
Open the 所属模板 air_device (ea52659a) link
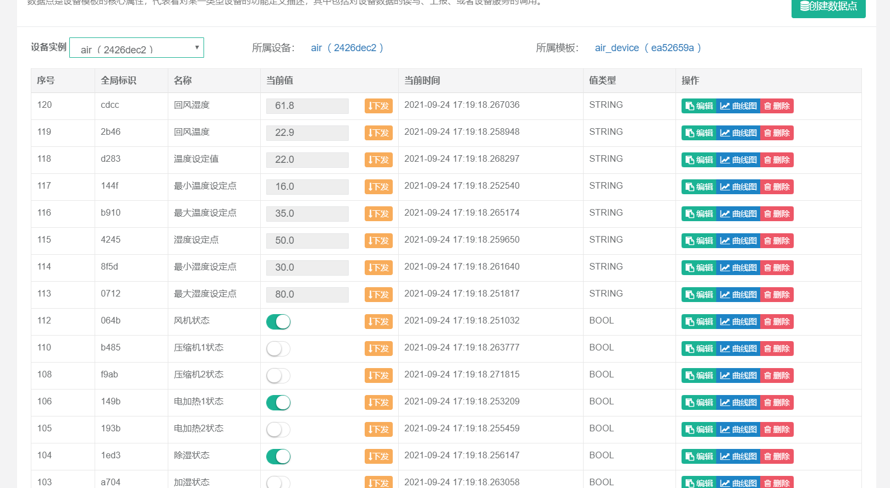point(648,48)
